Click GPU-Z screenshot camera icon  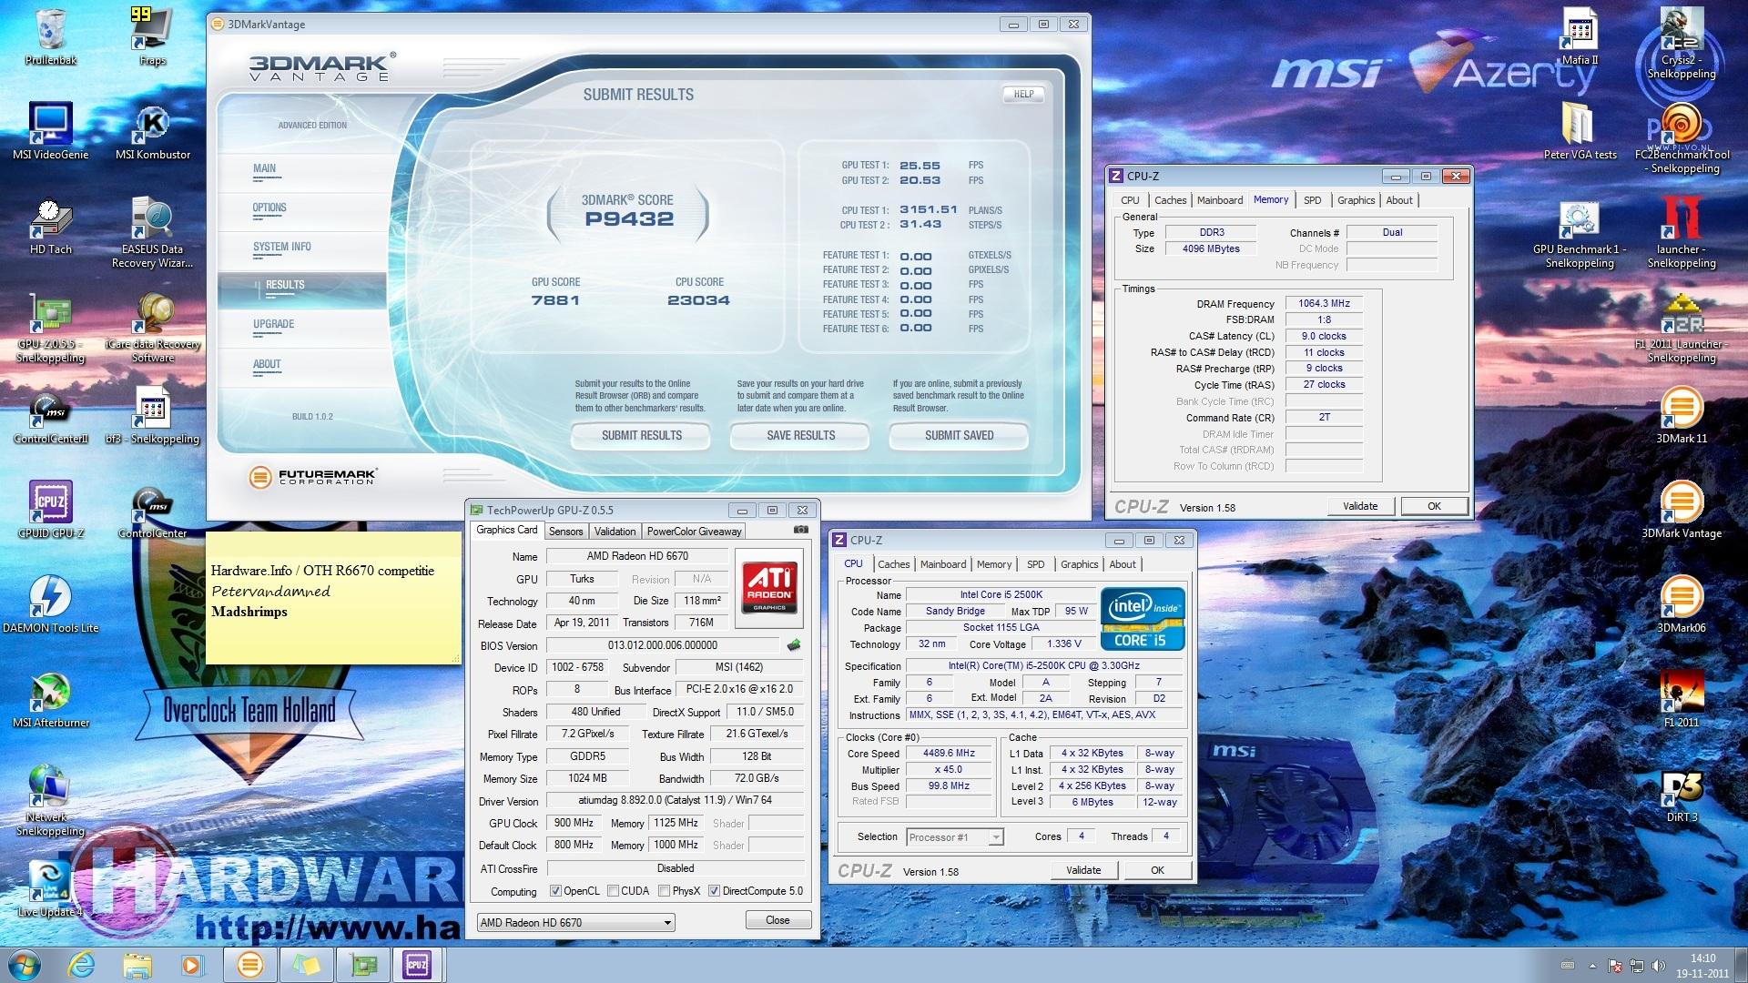(801, 530)
